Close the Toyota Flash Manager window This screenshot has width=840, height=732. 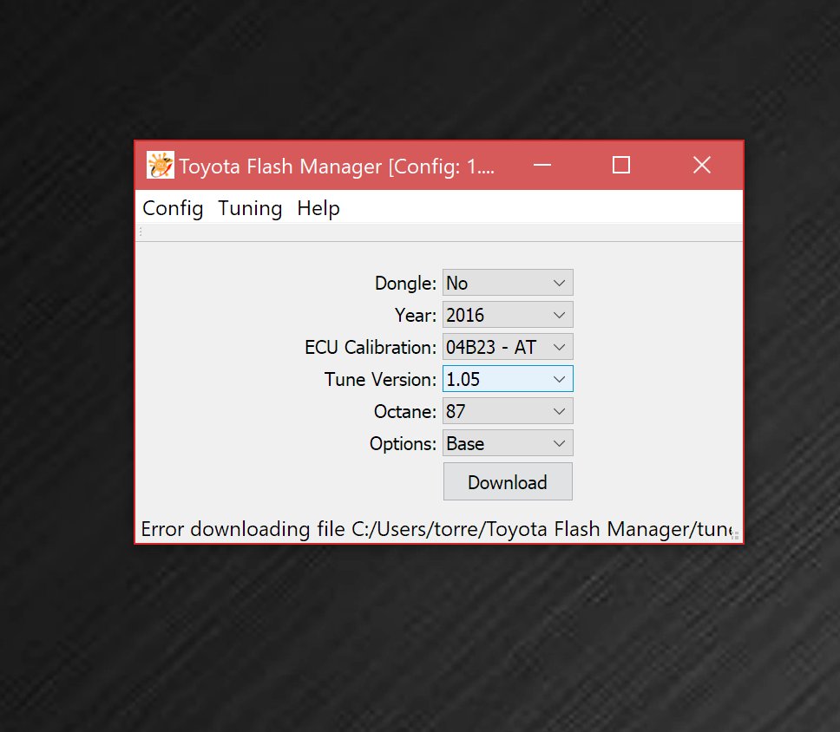coord(702,165)
